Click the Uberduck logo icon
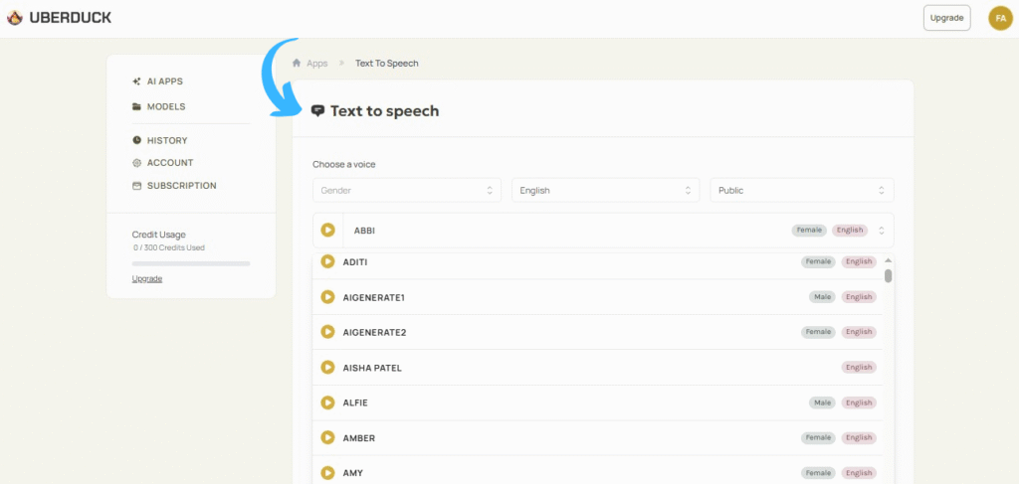 (x=15, y=18)
